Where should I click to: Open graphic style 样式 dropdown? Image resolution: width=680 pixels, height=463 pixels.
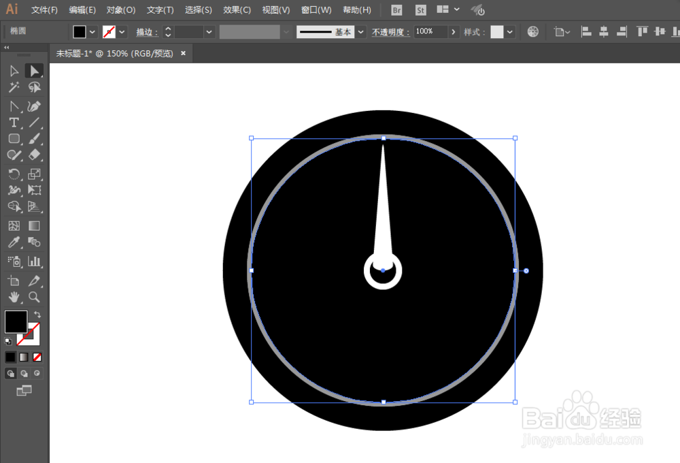510,32
